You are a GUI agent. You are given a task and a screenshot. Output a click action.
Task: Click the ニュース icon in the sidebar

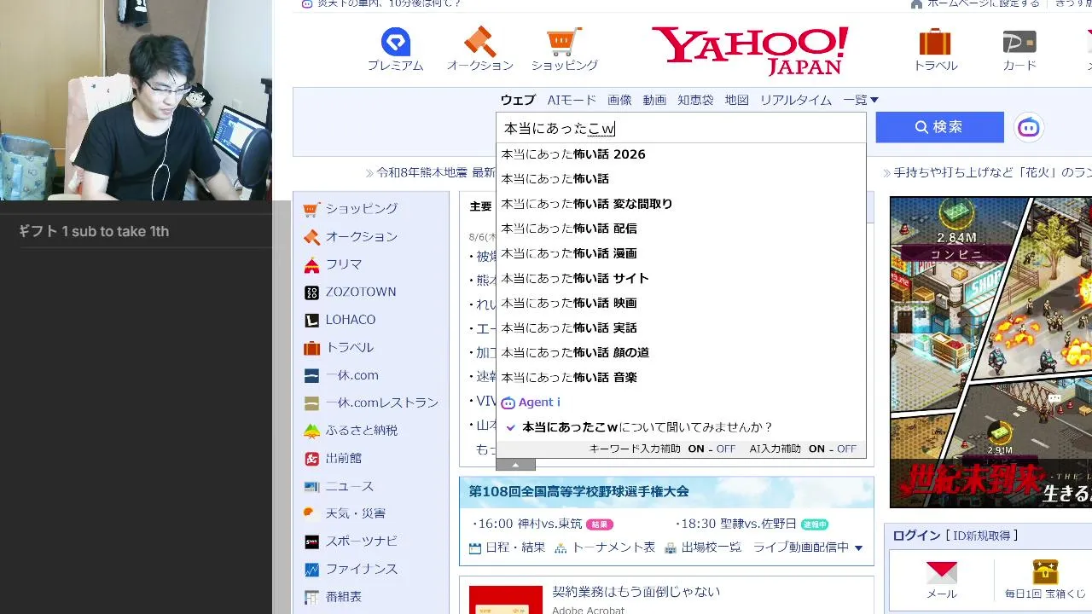[x=311, y=486]
